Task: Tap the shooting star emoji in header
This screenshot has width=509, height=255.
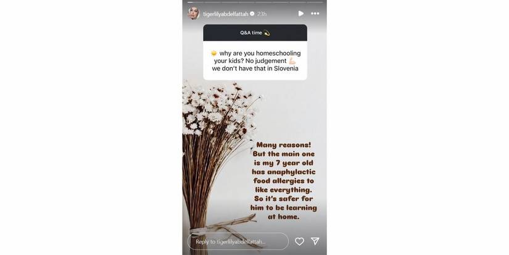Action: 267,33
